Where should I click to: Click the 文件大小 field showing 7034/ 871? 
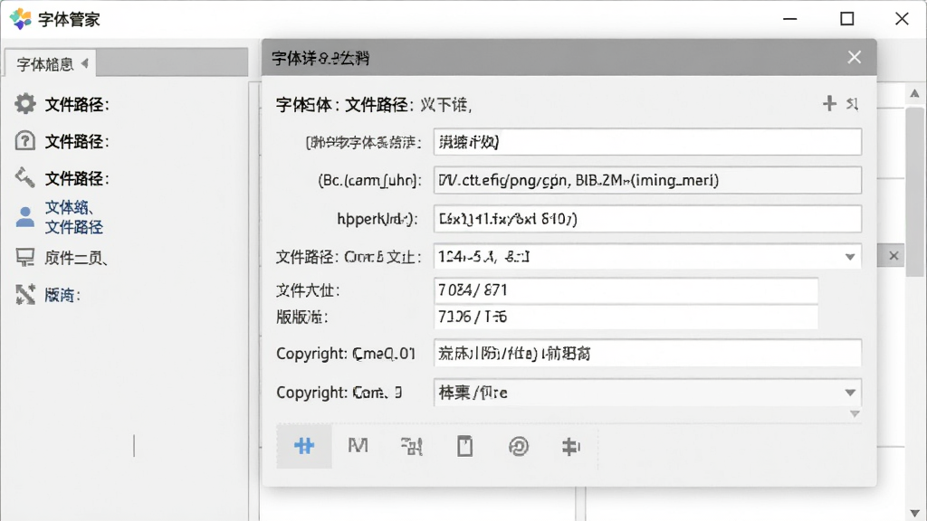tap(626, 290)
